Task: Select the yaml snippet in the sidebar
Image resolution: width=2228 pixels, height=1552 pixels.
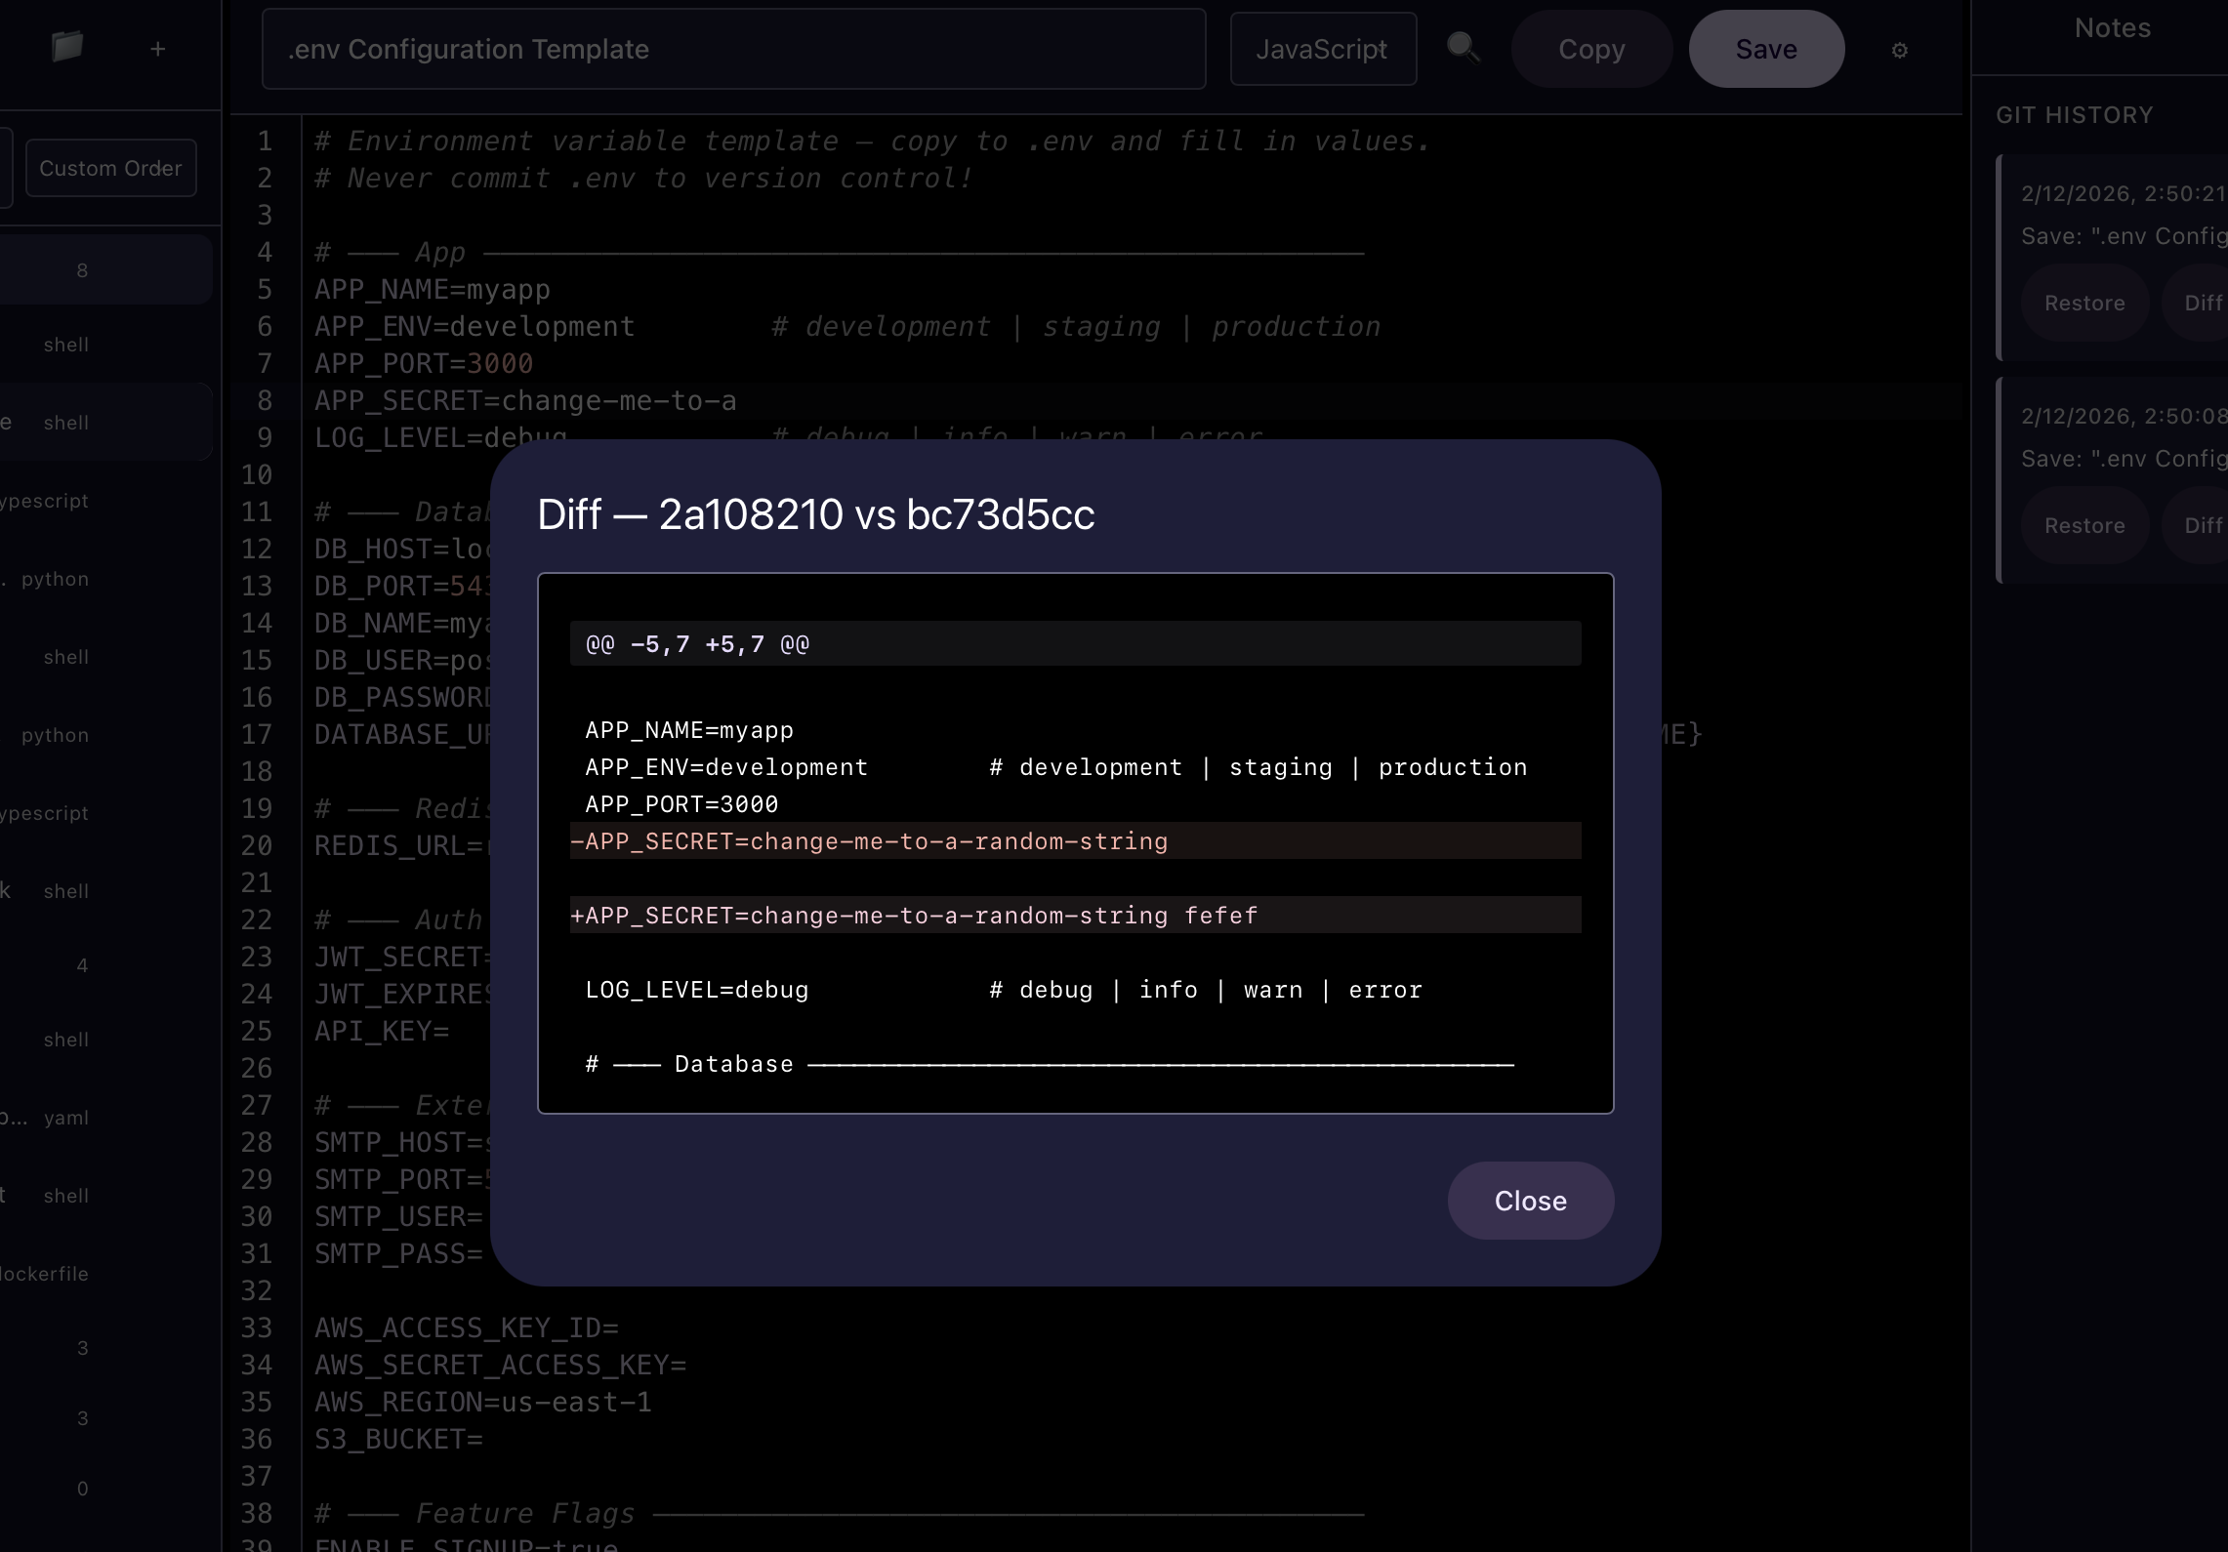Action: (66, 1118)
